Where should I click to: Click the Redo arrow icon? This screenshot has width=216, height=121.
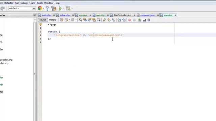[x=2, y=8]
